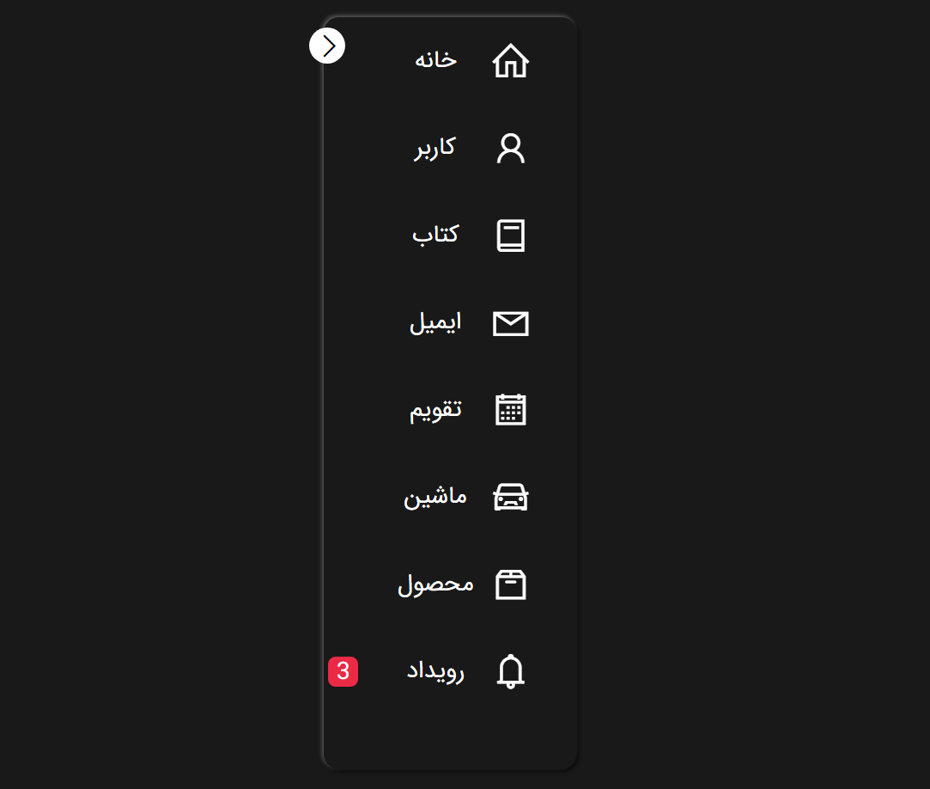Select the خانه (home) icon

(x=510, y=60)
